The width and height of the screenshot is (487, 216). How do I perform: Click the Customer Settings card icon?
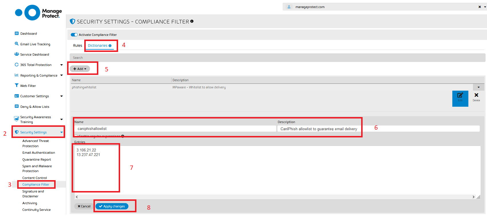[x=17, y=96]
